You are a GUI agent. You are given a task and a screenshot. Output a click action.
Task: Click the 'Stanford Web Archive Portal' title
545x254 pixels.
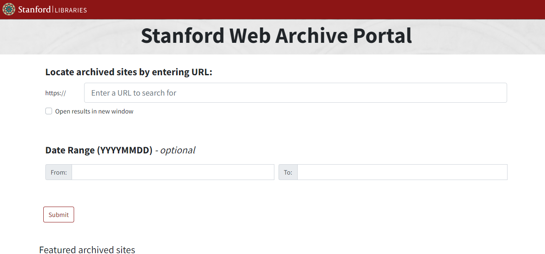point(276,36)
